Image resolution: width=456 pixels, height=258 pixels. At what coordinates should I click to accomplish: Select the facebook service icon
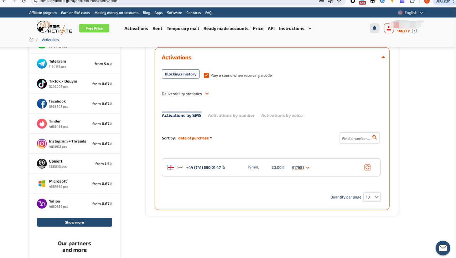pyautogui.click(x=42, y=104)
